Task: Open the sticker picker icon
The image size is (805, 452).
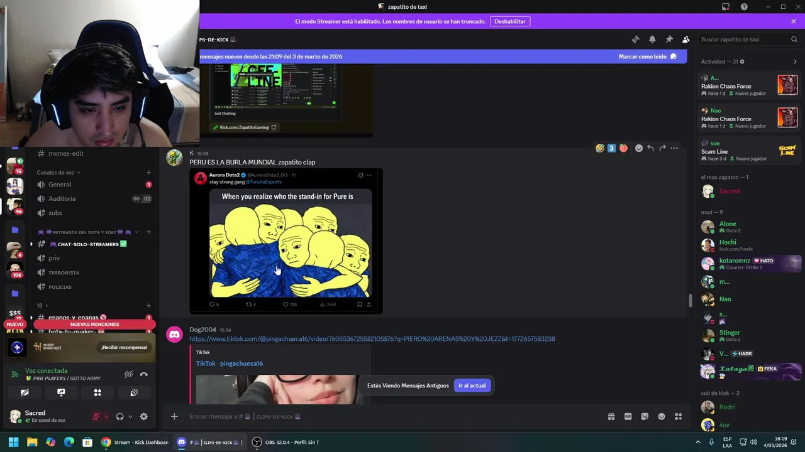Action: 645,416
